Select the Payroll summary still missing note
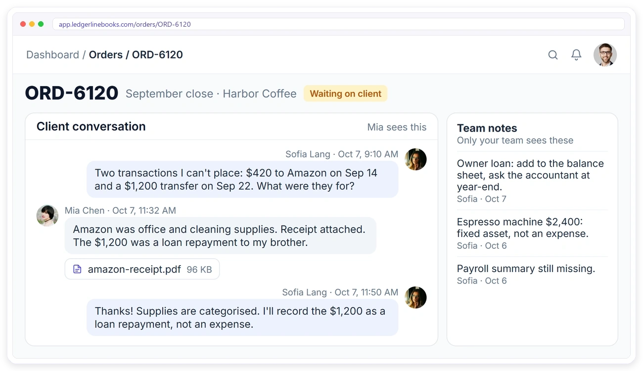 (x=532, y=274)
